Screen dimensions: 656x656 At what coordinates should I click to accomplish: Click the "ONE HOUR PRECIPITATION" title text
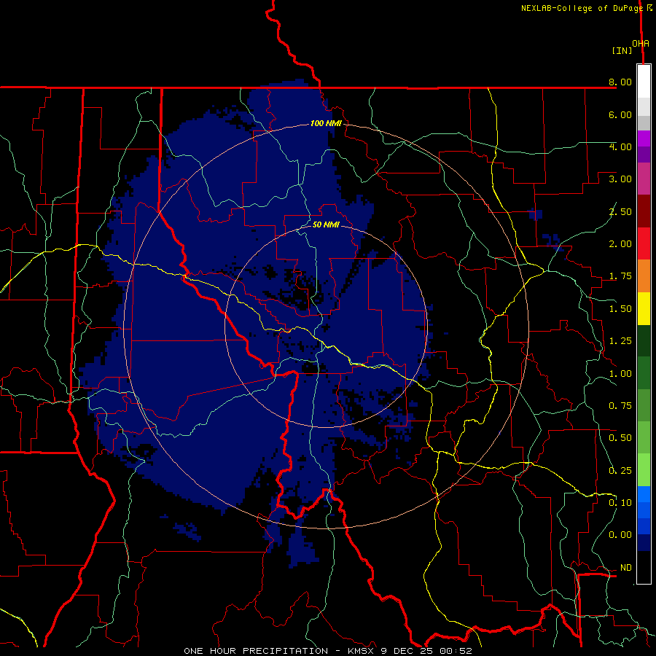256,651
